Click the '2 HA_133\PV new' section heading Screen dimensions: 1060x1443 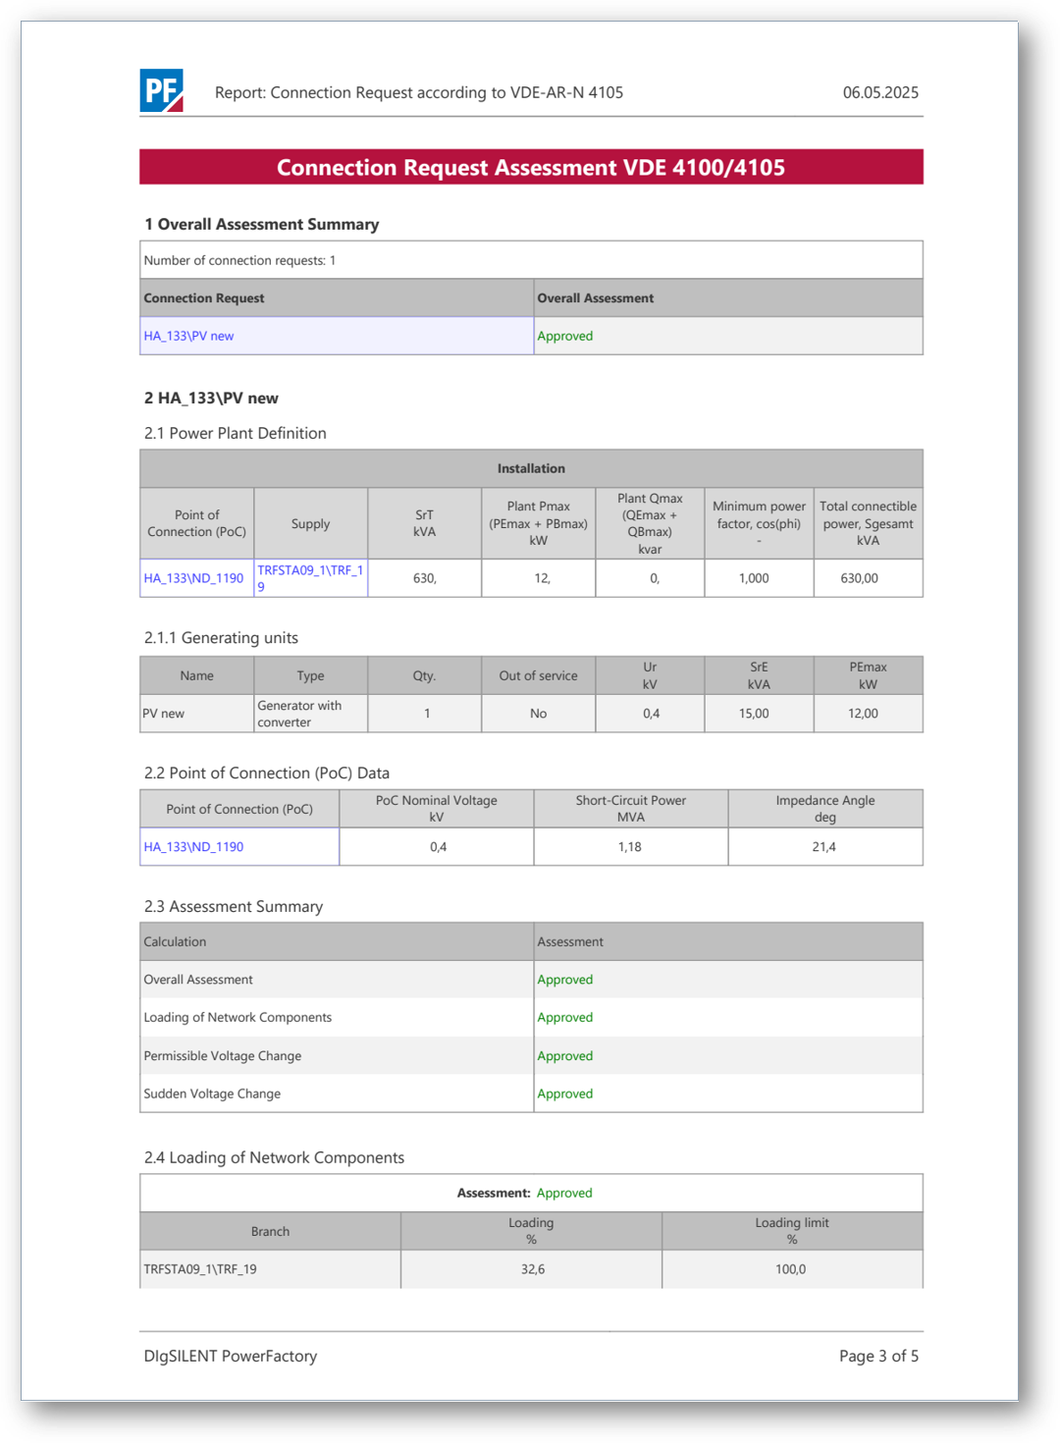pyautogui.click(x=211, y=398)
